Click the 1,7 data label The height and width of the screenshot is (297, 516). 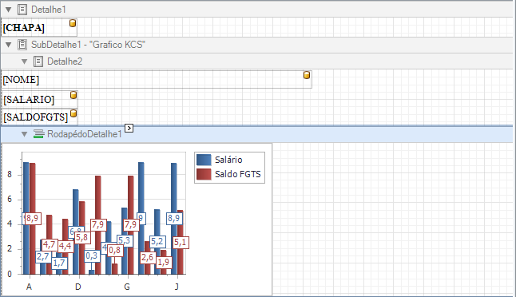[60, 263]
